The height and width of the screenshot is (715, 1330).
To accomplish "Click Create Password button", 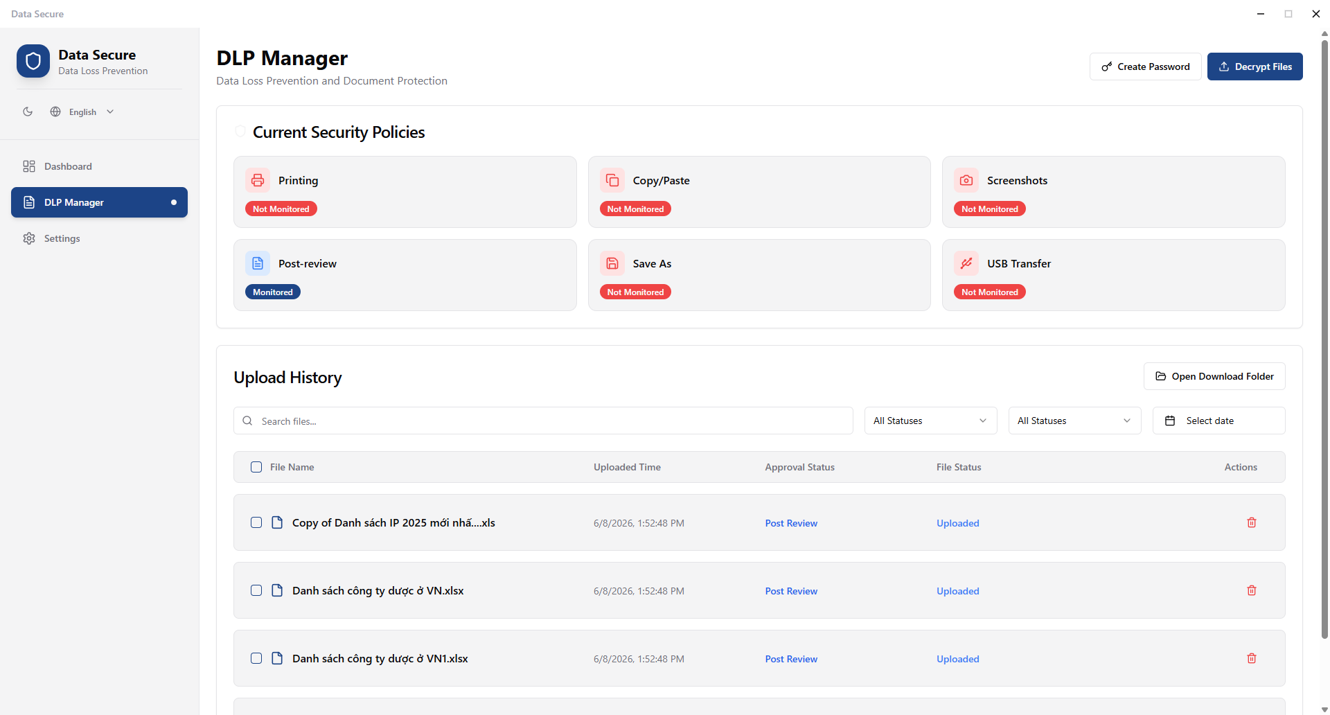I will (x=1145, y=67).
